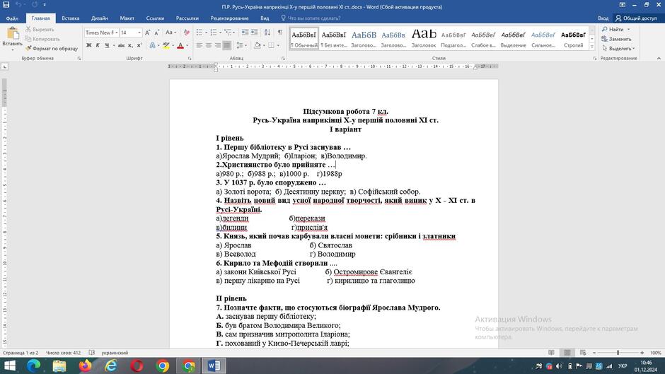
Task: Click the sort A-Z icon
Action: click(x=267, y=33)
